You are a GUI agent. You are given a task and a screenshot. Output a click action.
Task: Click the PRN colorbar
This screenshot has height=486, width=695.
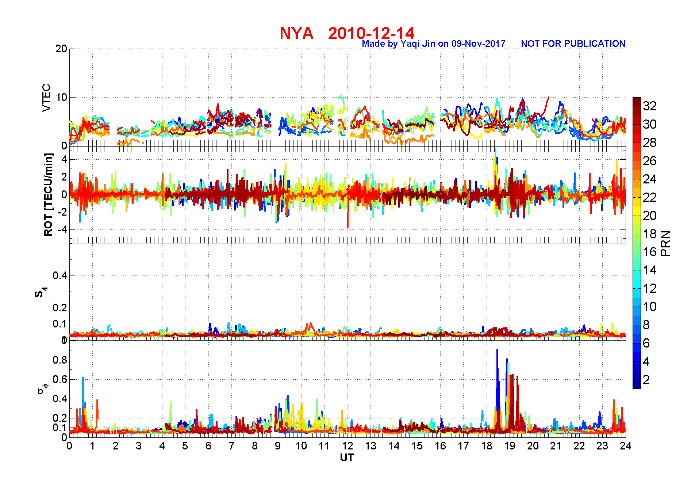tap(637, 243)
